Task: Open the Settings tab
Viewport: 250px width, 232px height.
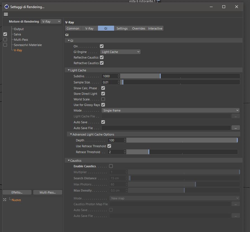Action: (x=122, y=28)
